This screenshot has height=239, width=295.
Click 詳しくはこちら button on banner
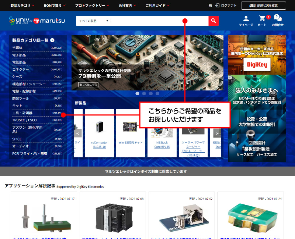88,85
